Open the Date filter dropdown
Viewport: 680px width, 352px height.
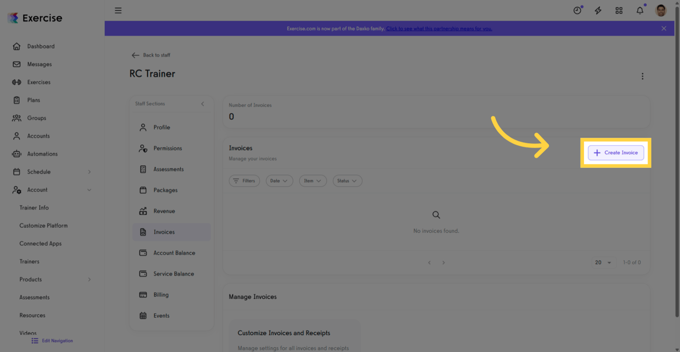279,180
